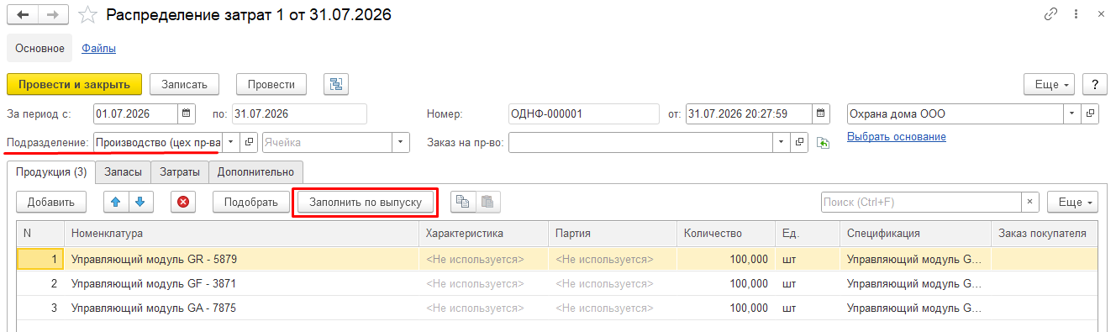This screenshot has width=1116, height=332.
Task: Click specification cell in GA - 7875 row
Action: (x=915, y=308)
